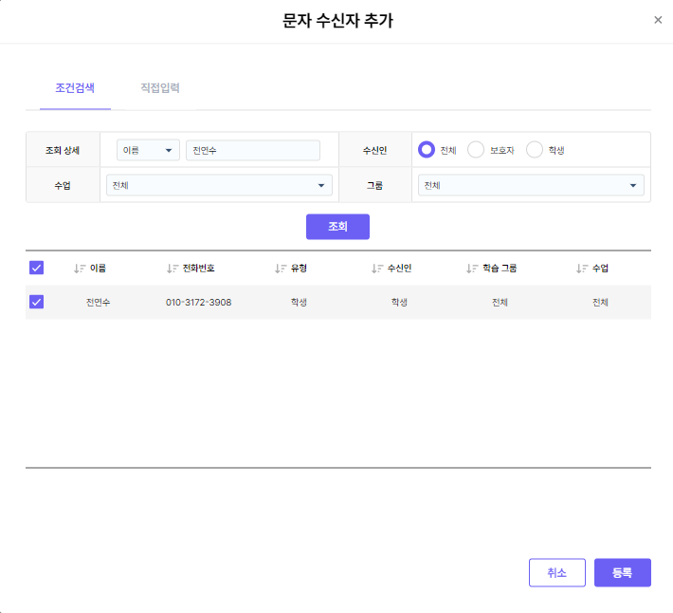Sort the table by 수업 column icon

(x=582, y=269)
